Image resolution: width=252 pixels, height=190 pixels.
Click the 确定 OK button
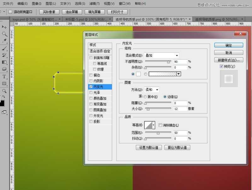[x=228, y=45]
